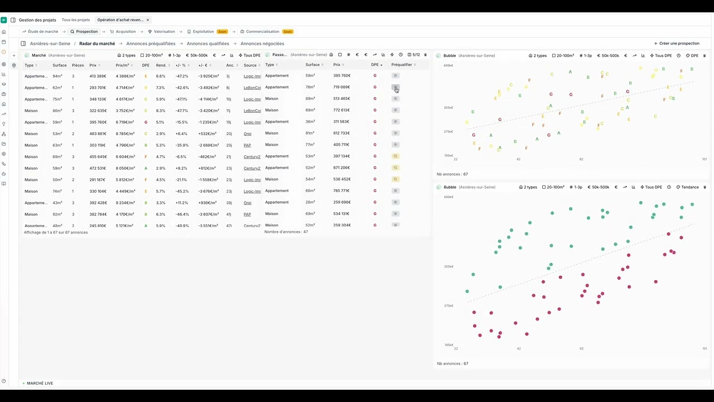Screen dimensions: 714x402
Task: Sort by DPE column in Passoires table
Action: click(x=377, y=65)
